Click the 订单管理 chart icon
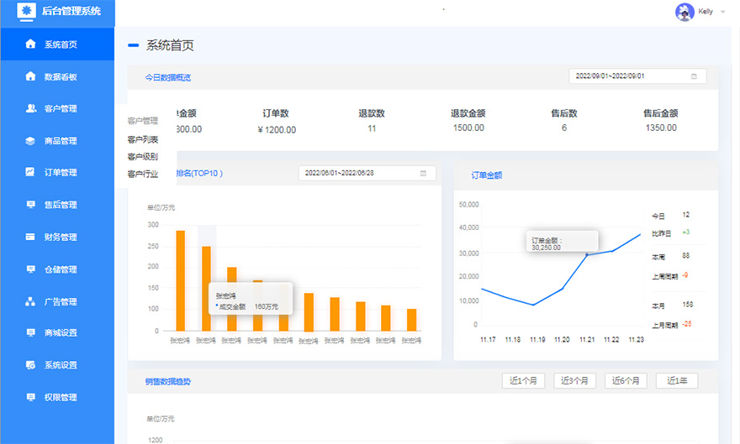Screen dimensions: 740x444 31,173
